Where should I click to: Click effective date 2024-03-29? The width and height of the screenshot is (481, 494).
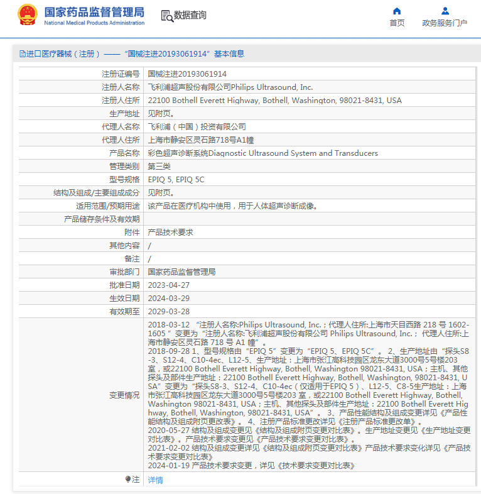169,299
